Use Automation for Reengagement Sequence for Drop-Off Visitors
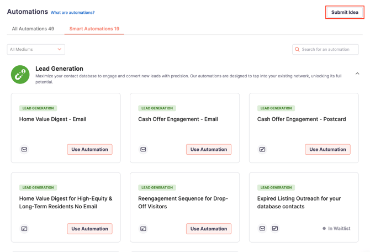This screenshot has height=252, width=370. [x=209, y=229]
